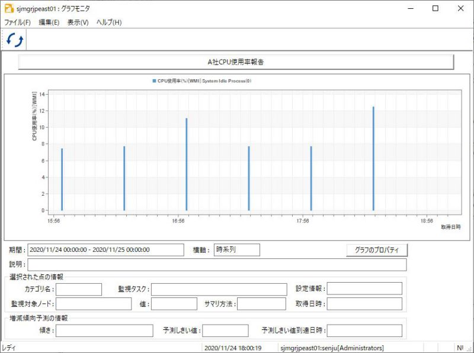
Task: Open the 表示(V) menu
Action: (x=78, y=22)
